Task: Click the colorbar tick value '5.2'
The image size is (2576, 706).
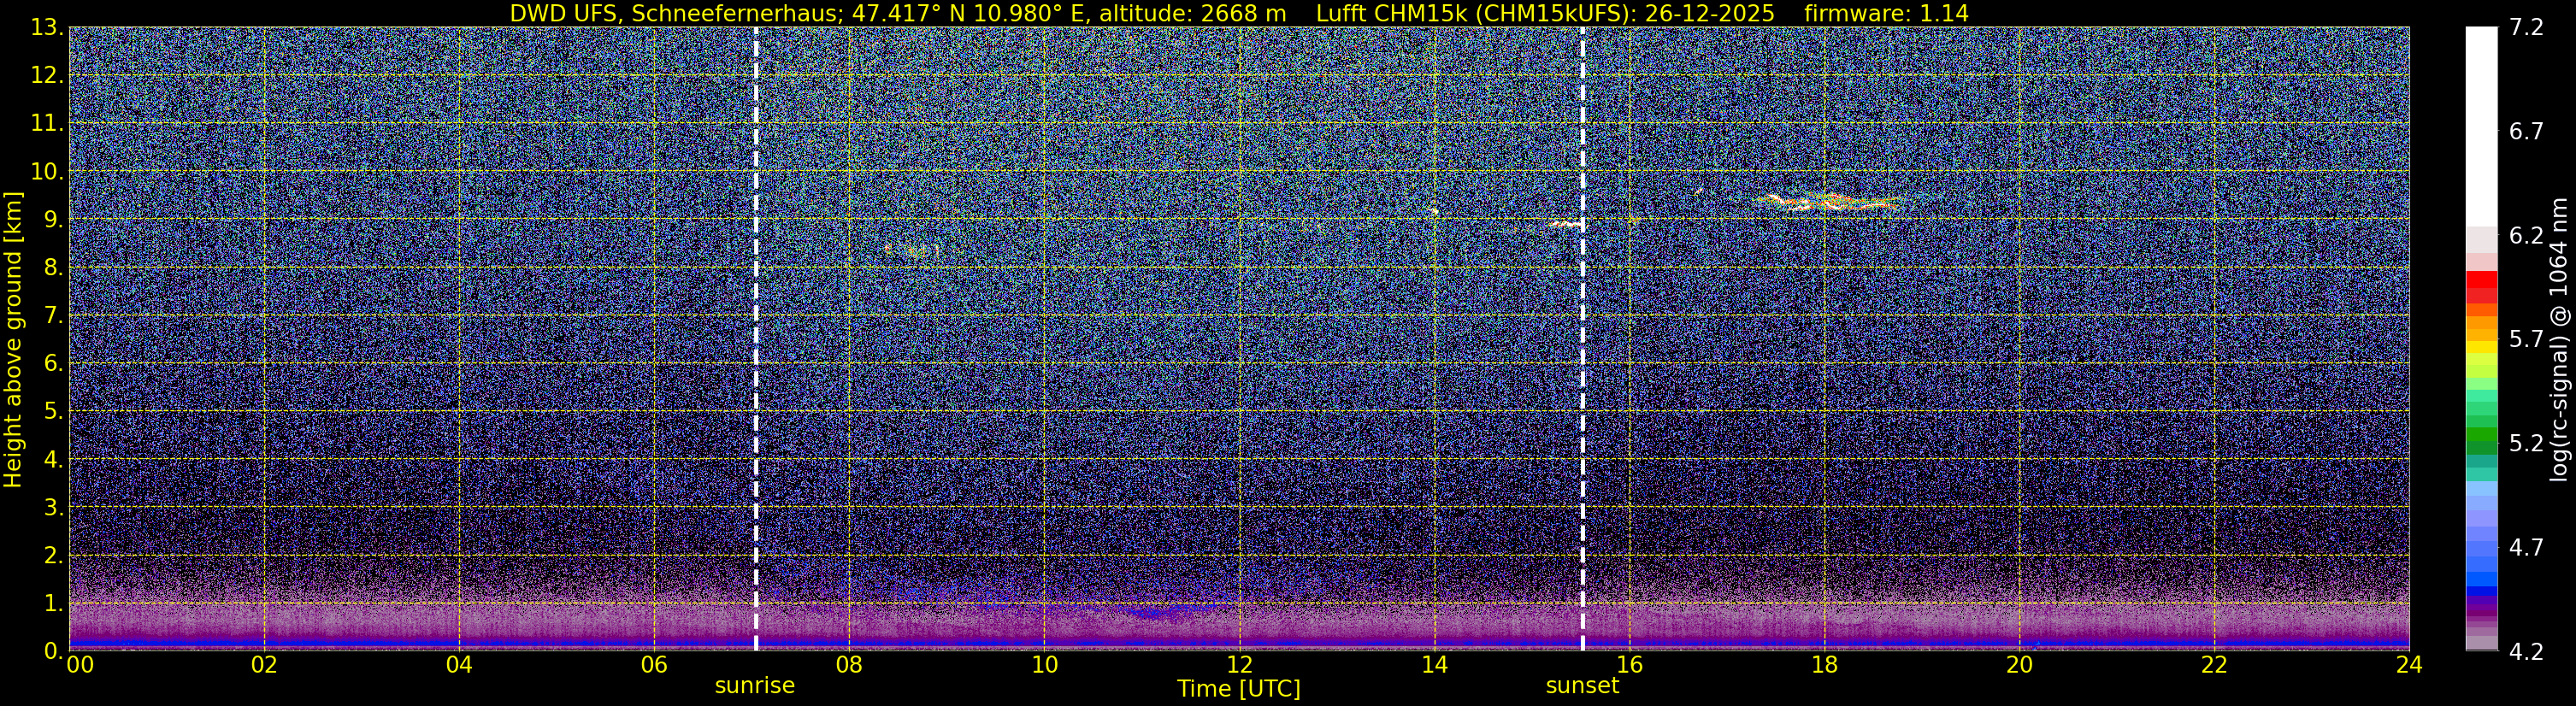Action: pyautogui.click(x=2527, y=444)
